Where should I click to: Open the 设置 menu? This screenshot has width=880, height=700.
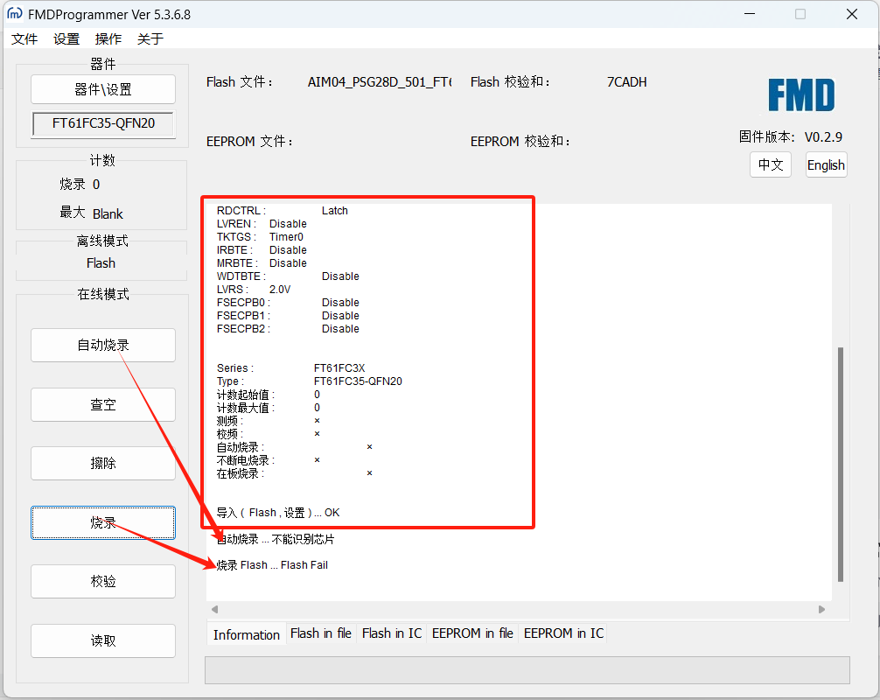66,38
